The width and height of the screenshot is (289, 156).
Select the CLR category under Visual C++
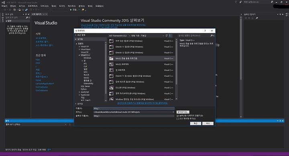[x=85, y=66]
